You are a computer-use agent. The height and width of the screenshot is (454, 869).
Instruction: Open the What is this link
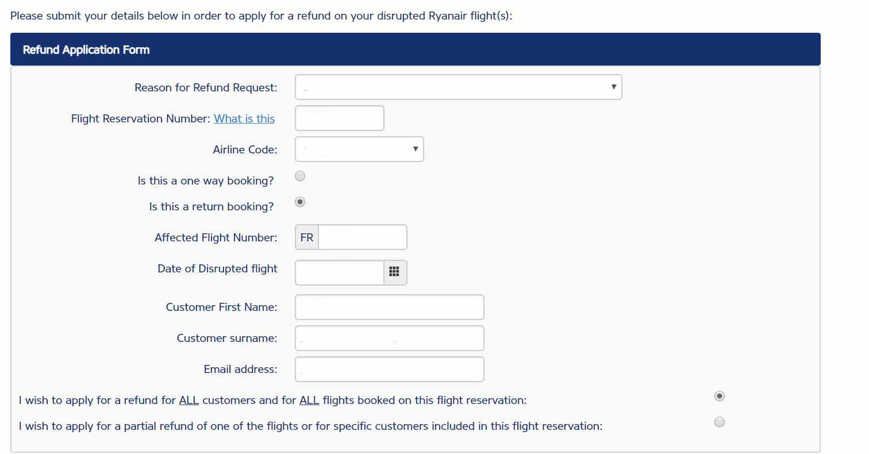point(244,118)
